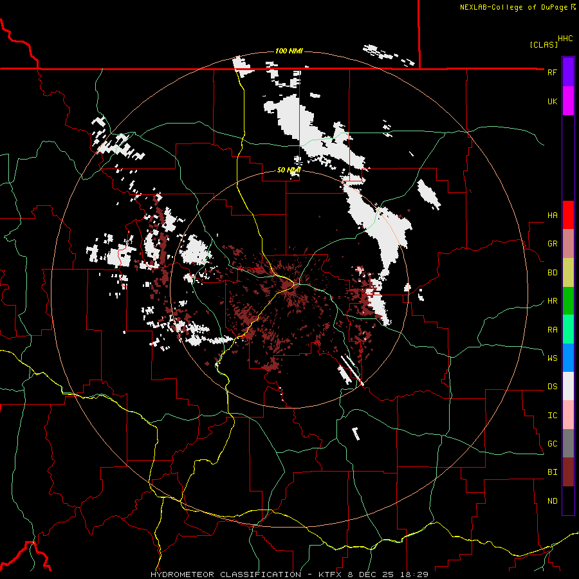Click the DS white legend swatch
Image resolution: width=579 pixels, height=579 pixels.
[x=568, y=386]
